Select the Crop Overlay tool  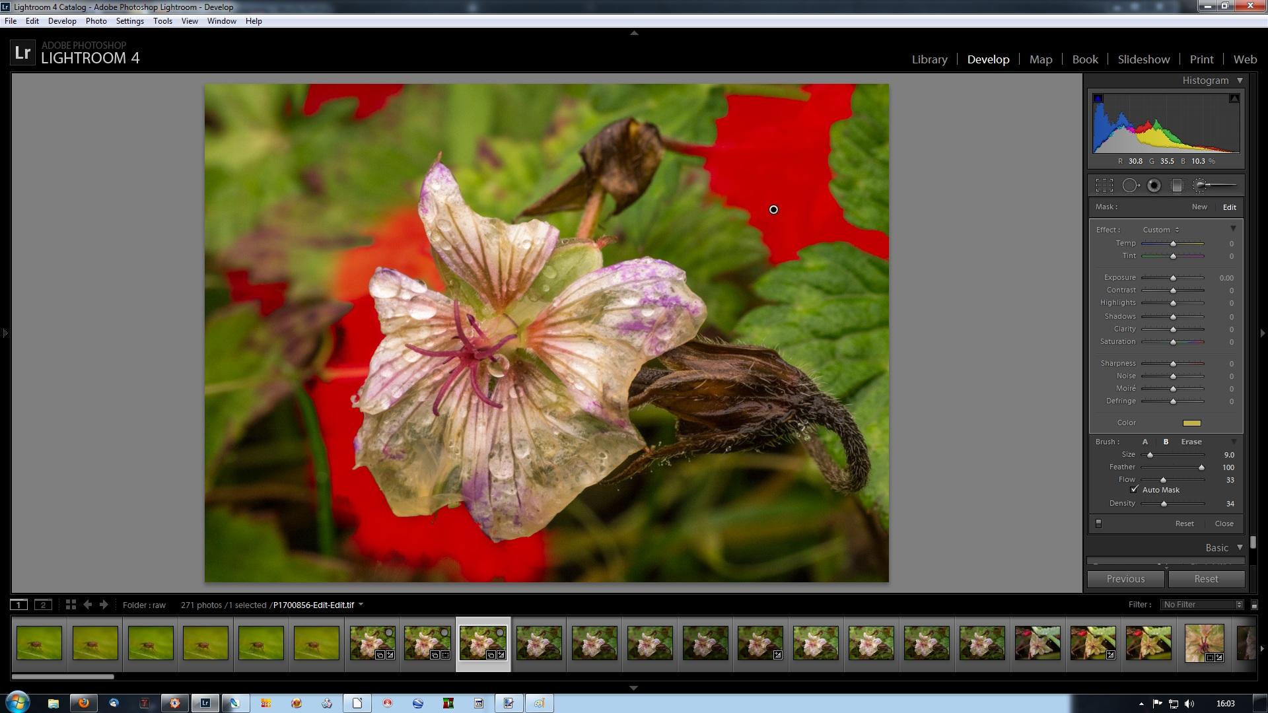click(x=1104, y=186)
